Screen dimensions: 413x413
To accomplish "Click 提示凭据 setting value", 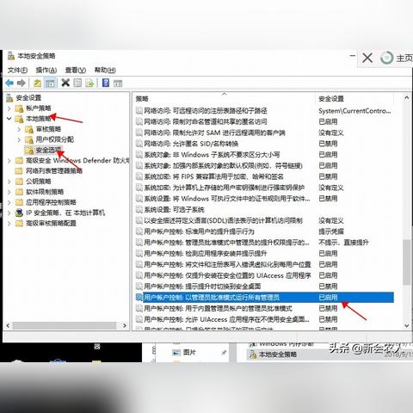I will pyautogui.click(x=331, y=231).
